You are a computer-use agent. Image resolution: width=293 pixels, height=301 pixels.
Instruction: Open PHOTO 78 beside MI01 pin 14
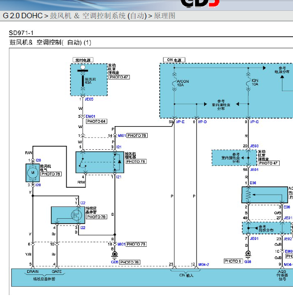(137, 135)
